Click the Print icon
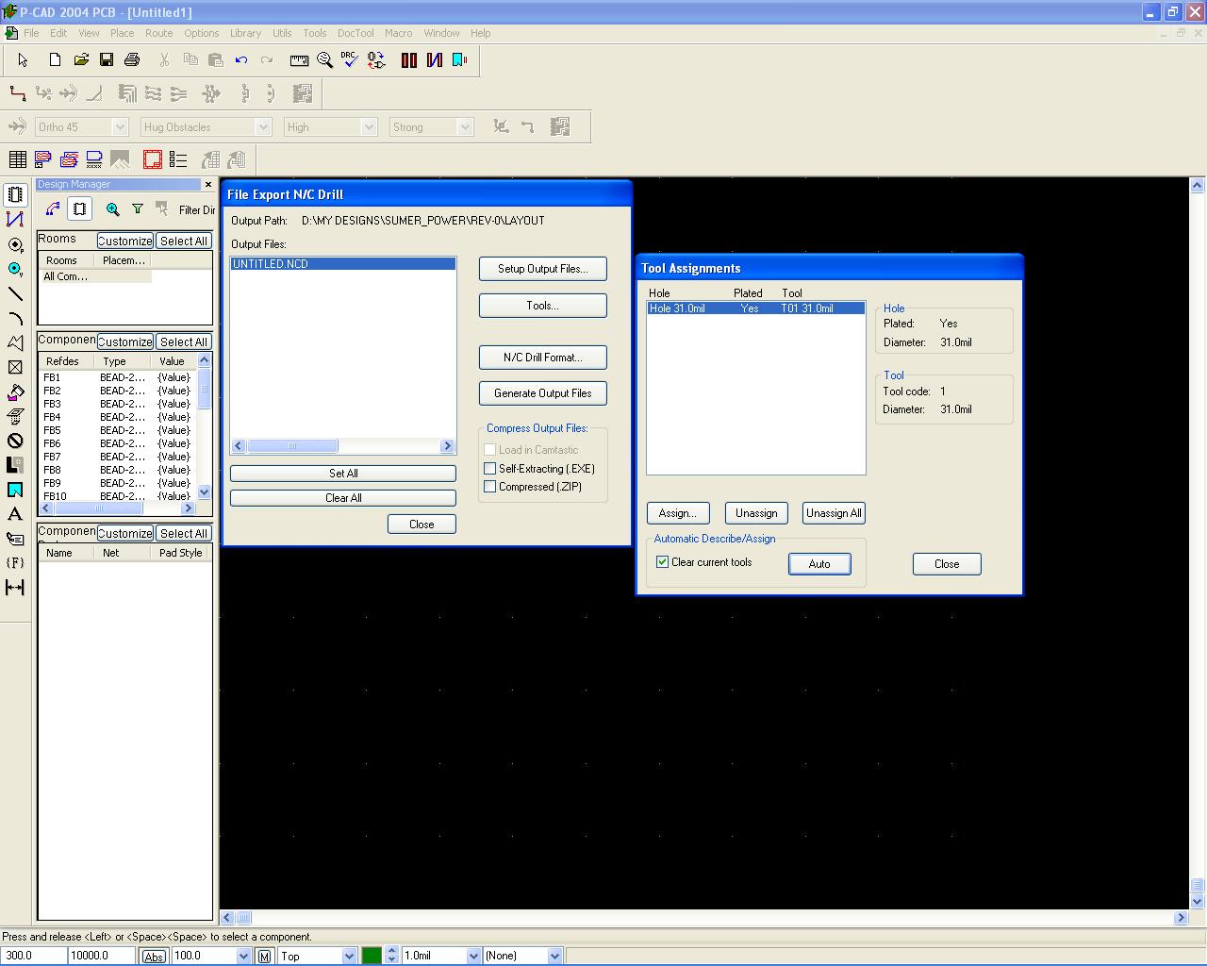This screenshot has width=1207, height=966. pyautogui.click(x=132, y=59)
